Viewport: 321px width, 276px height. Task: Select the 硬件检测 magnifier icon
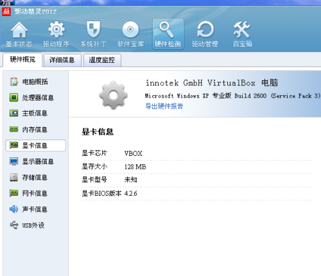click(x=166, y=30)
